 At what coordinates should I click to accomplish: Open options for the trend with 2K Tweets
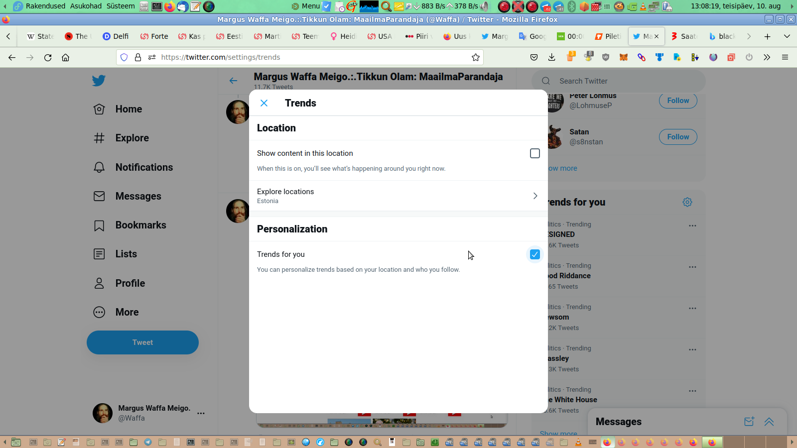(692, 308)
